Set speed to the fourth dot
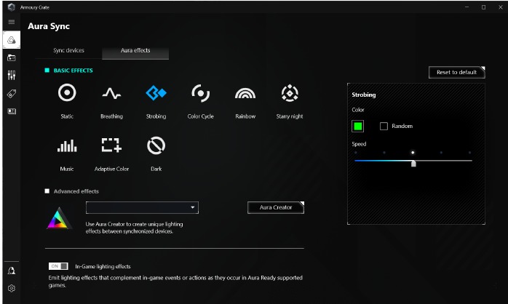This screenshot has width=508, height=304. (x=441, y=153)
